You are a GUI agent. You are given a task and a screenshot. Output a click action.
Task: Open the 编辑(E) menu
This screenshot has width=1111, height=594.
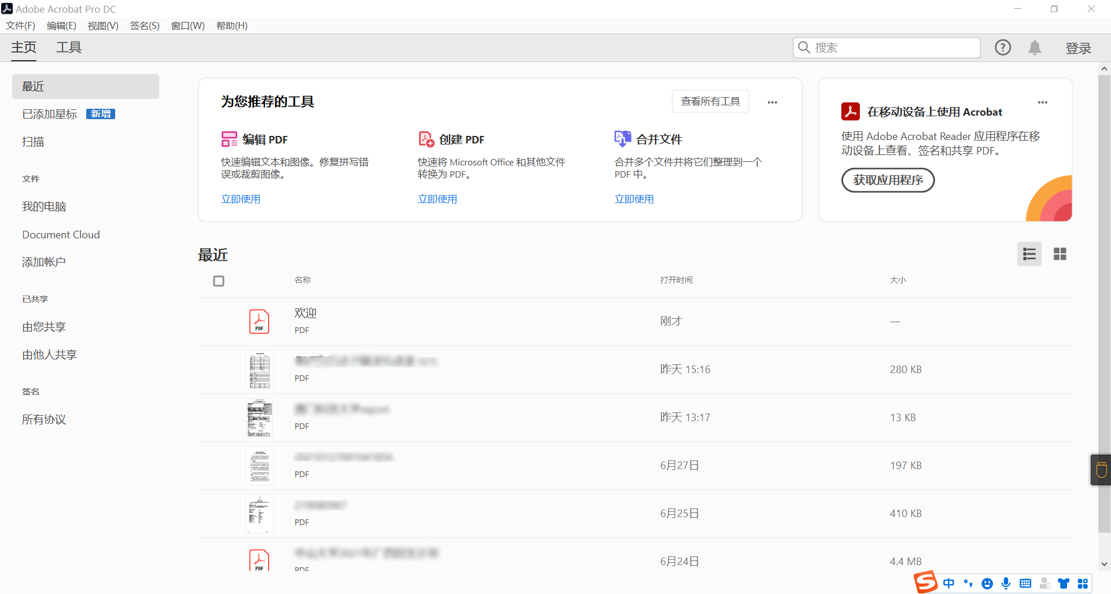pyautogui.click(x=61, y=25)
